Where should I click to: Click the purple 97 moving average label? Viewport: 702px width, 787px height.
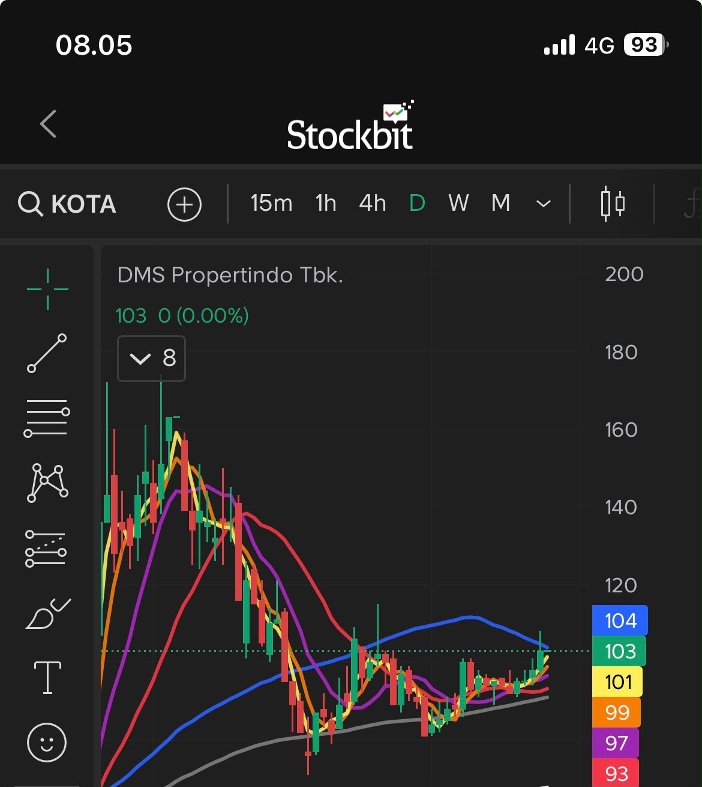coord(616,743)
